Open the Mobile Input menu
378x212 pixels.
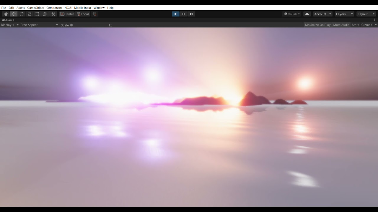[x=82, y=8]
